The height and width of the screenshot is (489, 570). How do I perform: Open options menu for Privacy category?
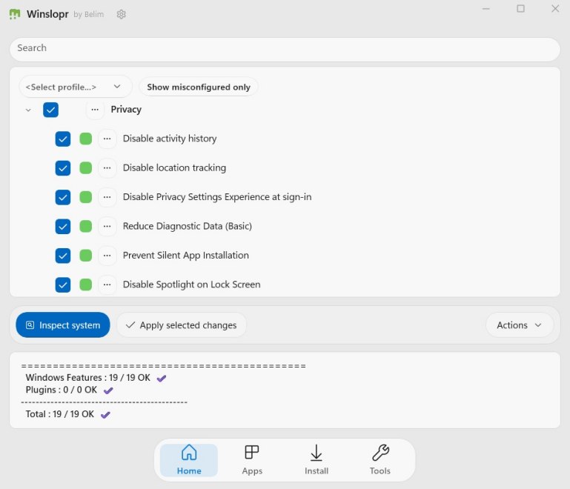pos(95,110)
